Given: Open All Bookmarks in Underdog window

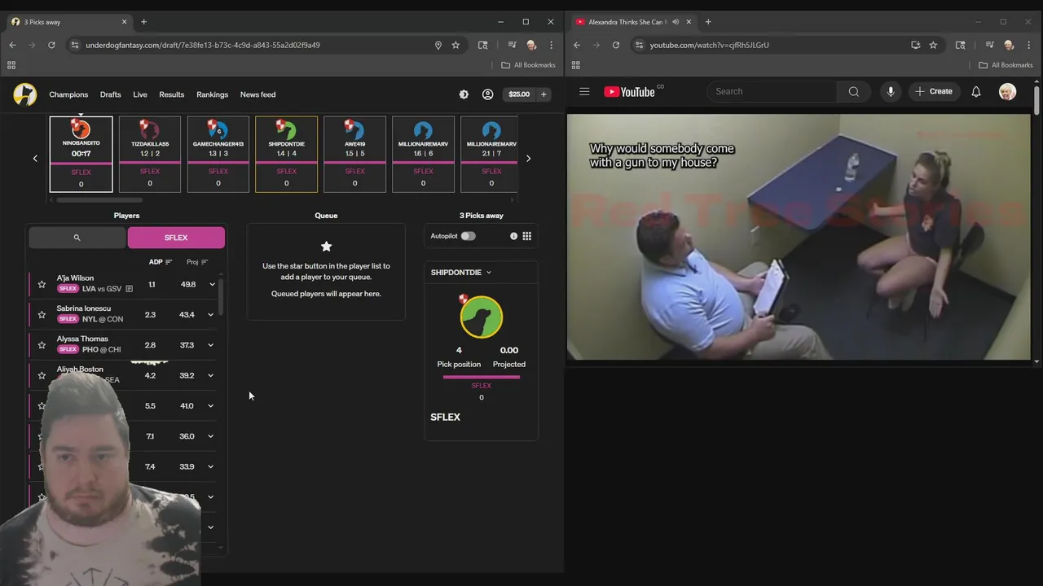Looking at the screenshot, I should point(529,65).
